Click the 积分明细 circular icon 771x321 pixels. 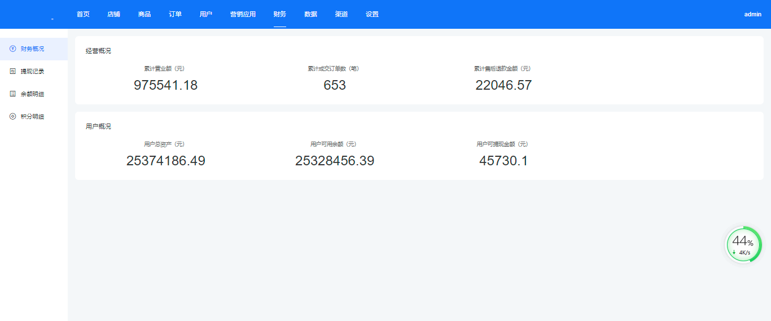[x=13, y=117]
